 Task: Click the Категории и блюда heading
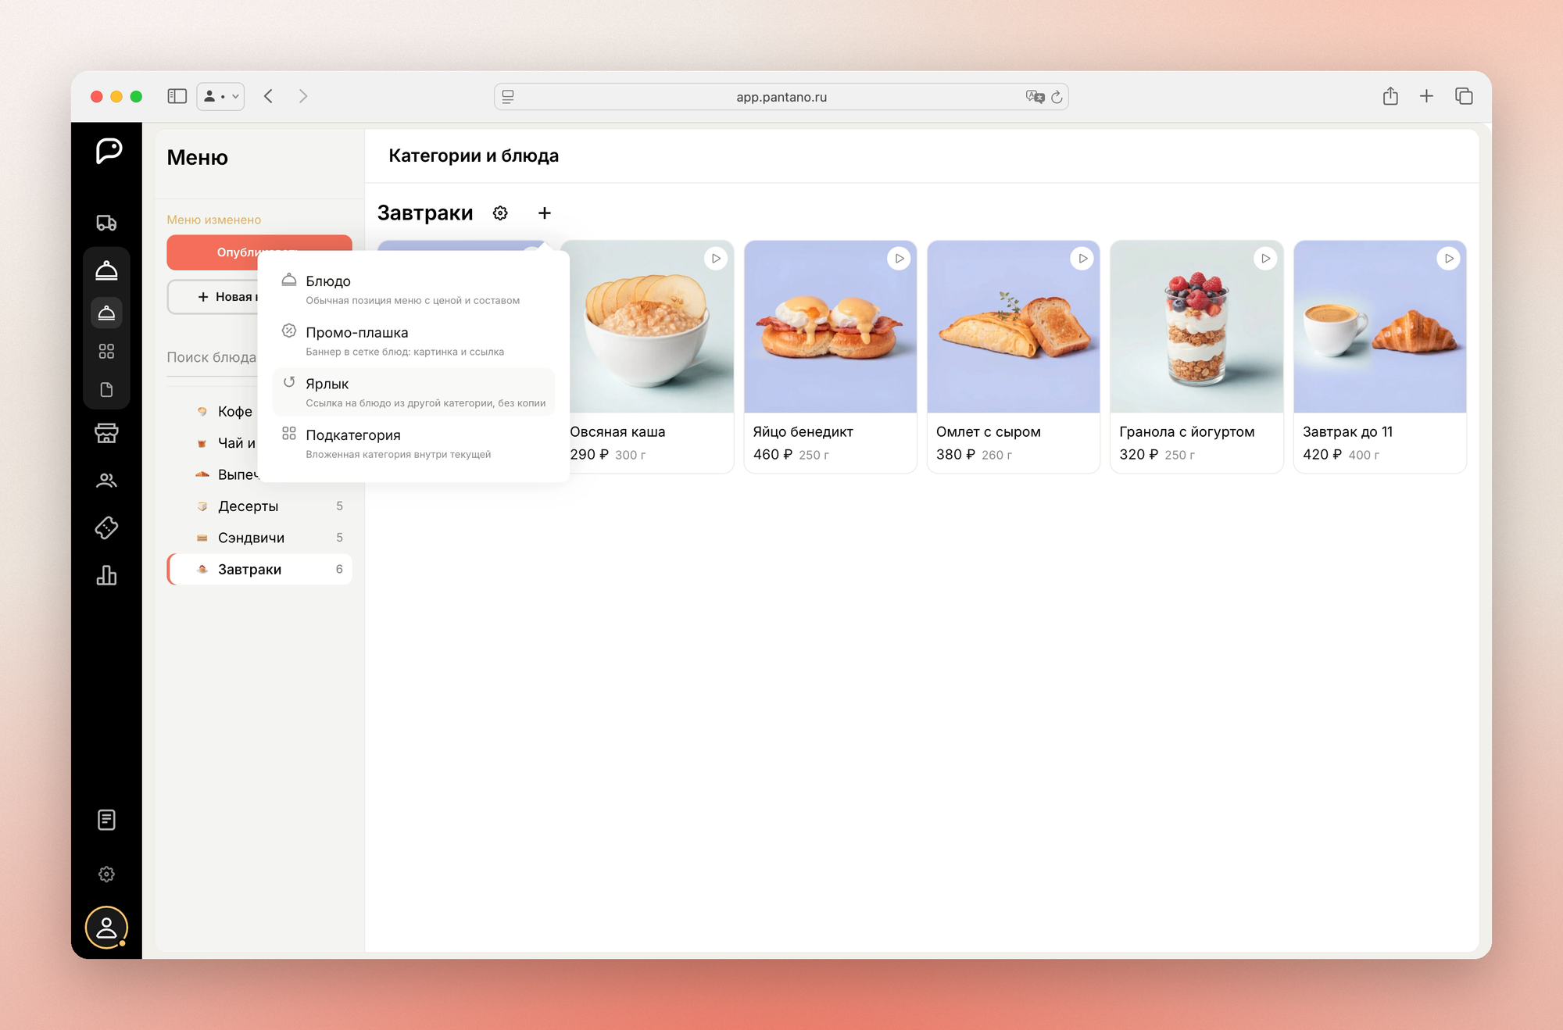474,156
